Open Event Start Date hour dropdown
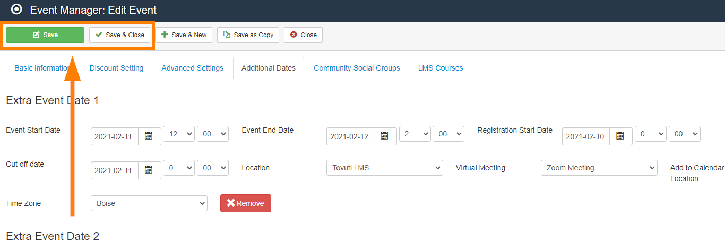This screenshot has width=725, height=249. [x=179, y=134]
